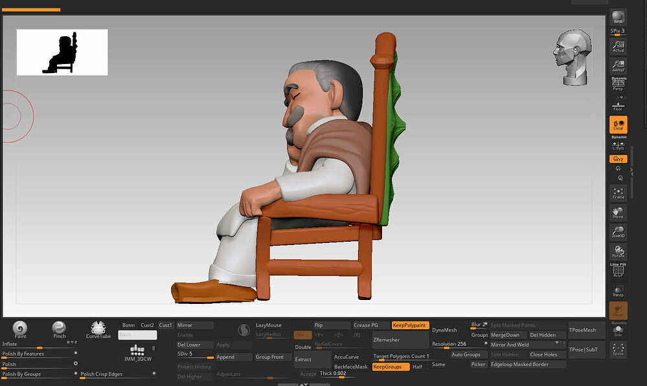Viewport: 647px width, 386px height.
Task: Click the Xpose explode icon
Action: [x=618, y=349]
